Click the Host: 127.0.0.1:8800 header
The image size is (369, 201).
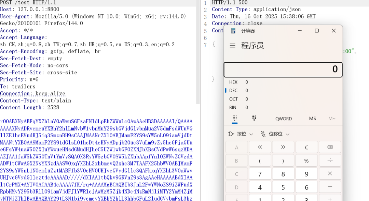(30, 10)
